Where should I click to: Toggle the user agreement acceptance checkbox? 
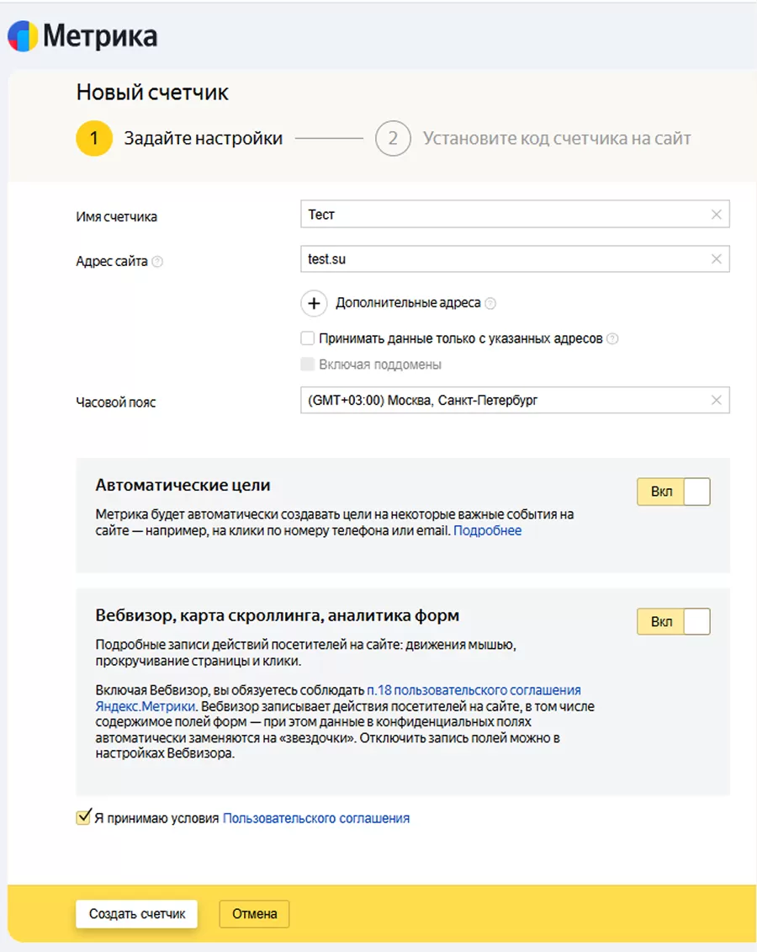[83, 817]
